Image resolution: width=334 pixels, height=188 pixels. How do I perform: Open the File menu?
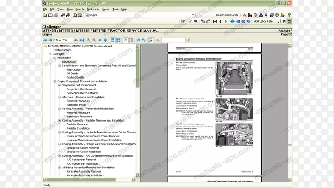45,9
